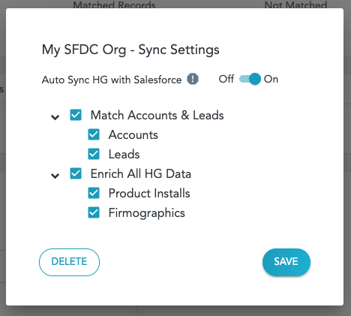Click the DELETE button

point(69,262)
